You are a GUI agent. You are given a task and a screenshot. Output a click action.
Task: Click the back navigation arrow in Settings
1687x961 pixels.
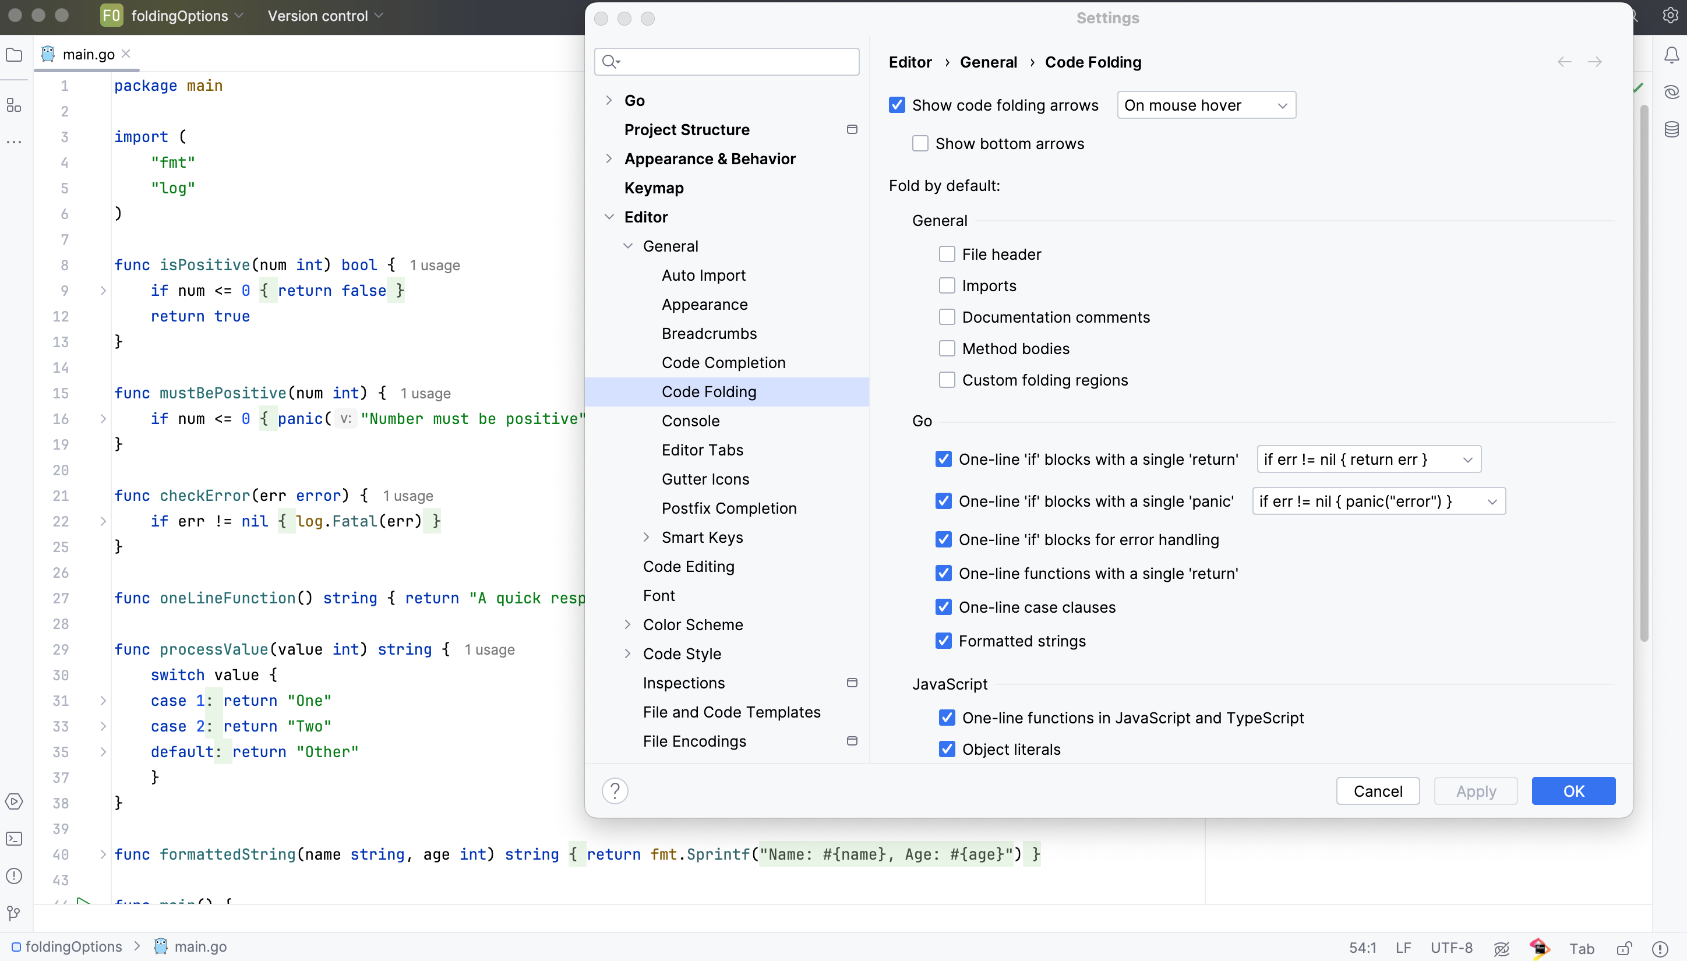[1564, 62]
